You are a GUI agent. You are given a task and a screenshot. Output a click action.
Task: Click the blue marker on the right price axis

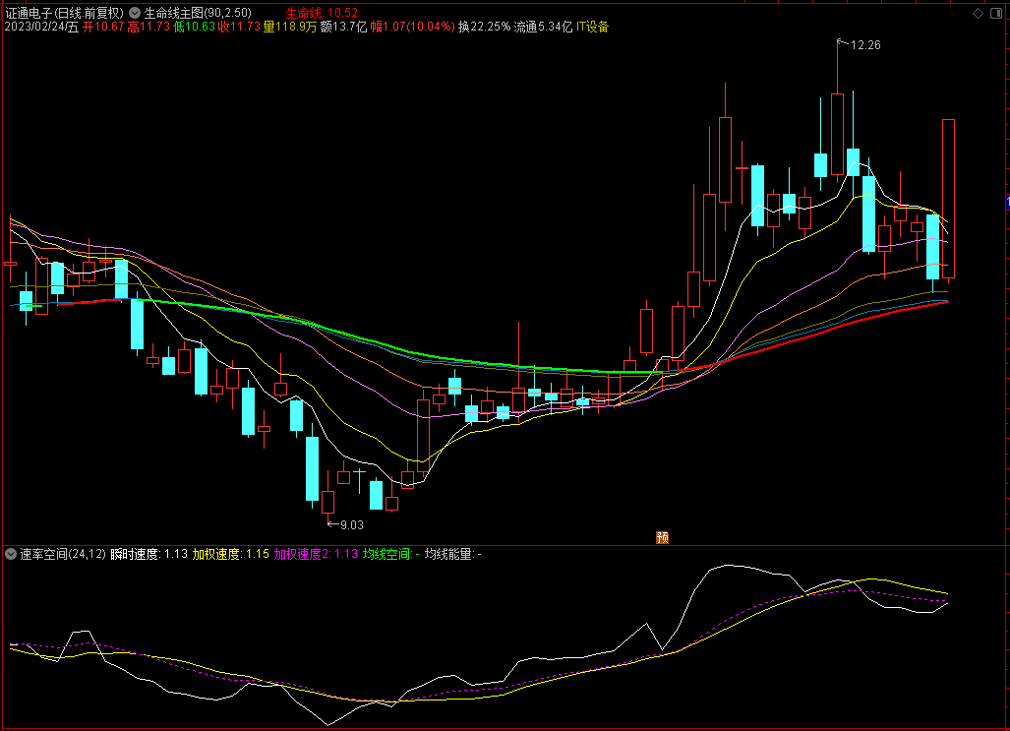(1007, 202)
